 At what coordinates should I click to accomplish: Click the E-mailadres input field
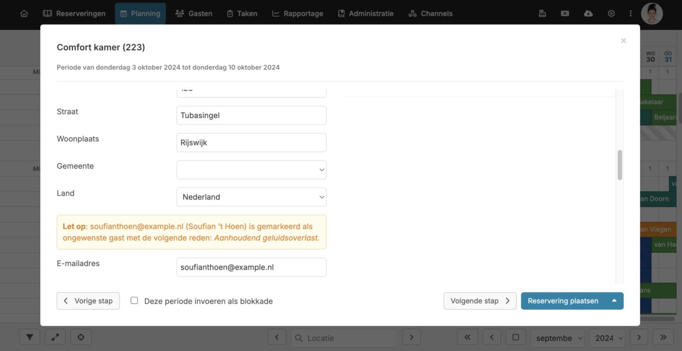tap(251, 267)
